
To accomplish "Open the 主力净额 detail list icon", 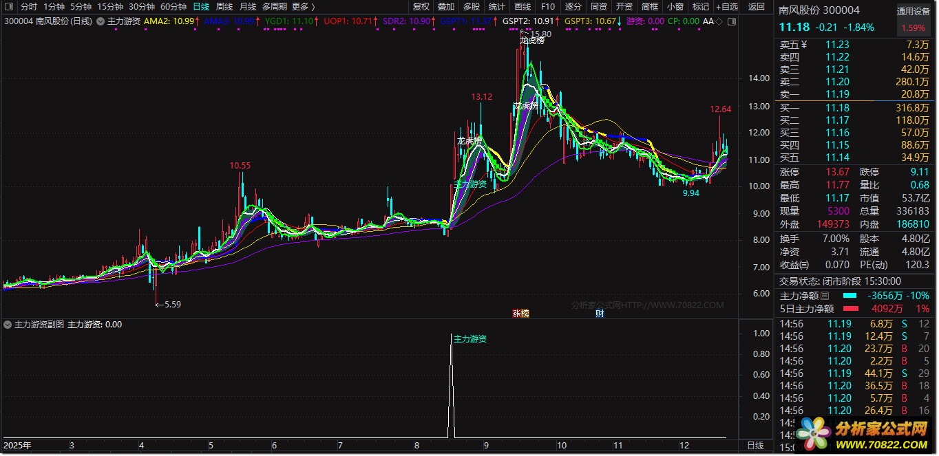I will (825, 296).
